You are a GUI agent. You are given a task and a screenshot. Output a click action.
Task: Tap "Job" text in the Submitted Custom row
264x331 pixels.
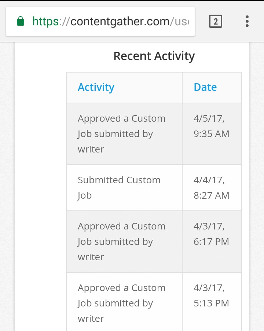tap(84, 195)
